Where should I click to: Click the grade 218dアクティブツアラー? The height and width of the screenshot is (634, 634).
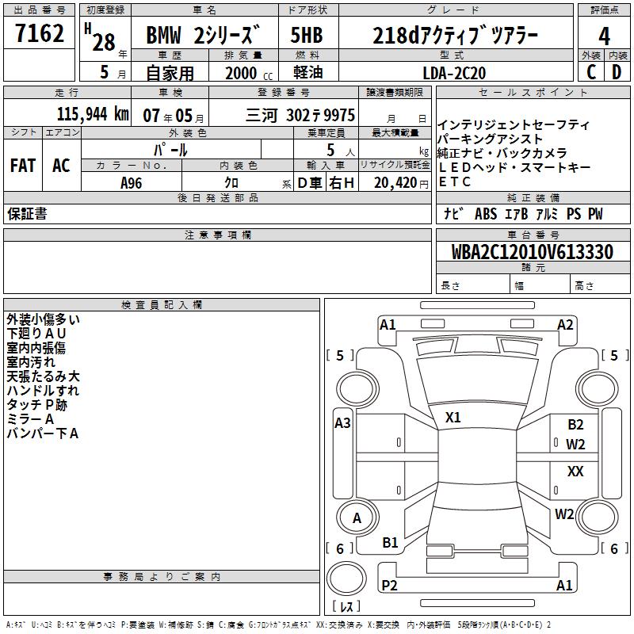pos(455,36)
